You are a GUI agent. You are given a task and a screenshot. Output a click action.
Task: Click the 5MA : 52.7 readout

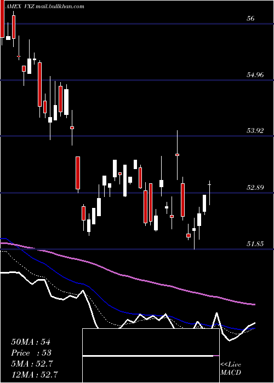pyautogui.click(x=32, y=364)
